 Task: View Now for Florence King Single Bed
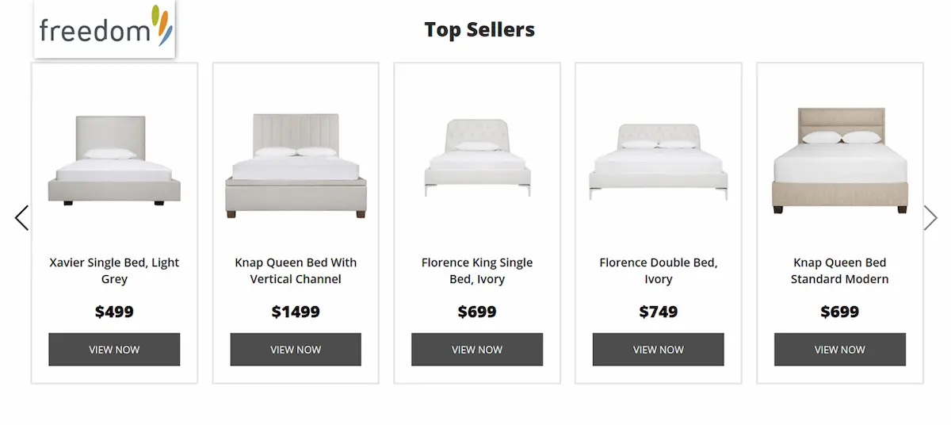tap(477, 350)
